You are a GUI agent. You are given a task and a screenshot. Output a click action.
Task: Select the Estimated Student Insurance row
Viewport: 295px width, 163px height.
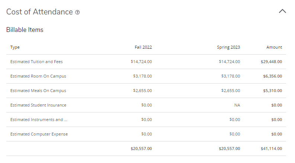38,105
